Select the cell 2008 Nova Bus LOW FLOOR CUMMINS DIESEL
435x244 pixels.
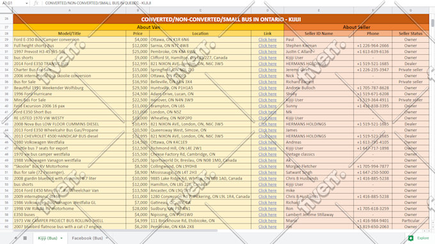pos(69,124)
